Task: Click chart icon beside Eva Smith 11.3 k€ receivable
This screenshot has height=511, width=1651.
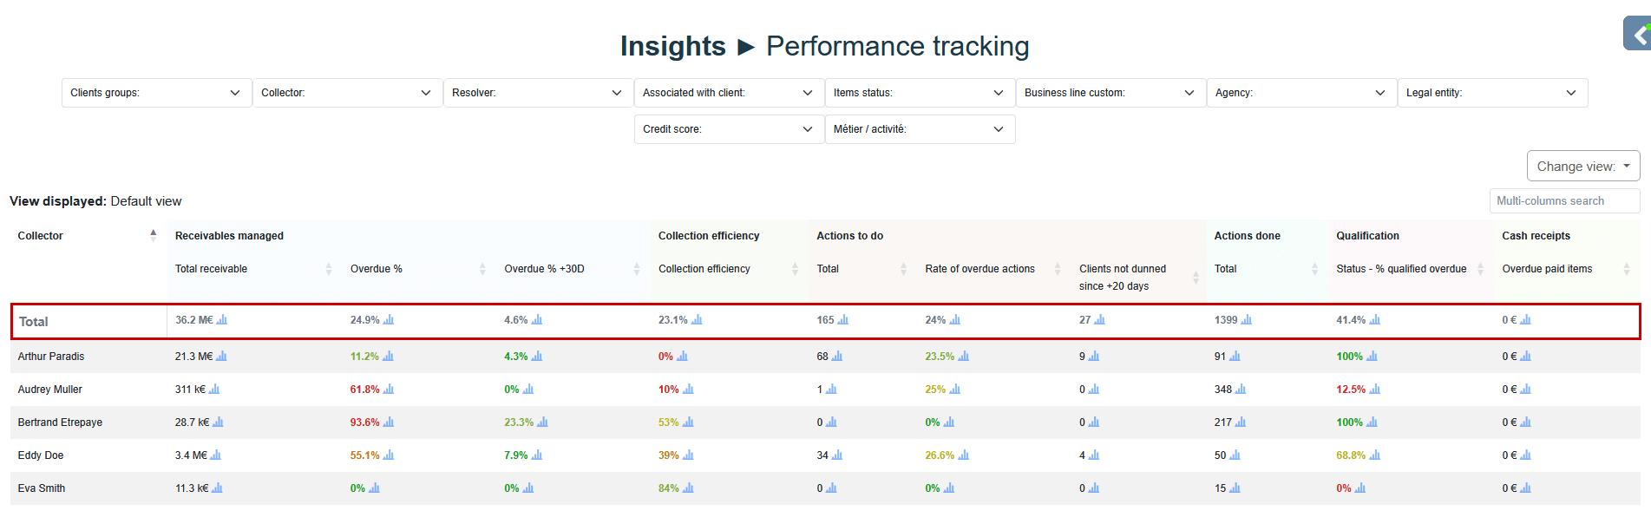Action: [x=217, y=488]
